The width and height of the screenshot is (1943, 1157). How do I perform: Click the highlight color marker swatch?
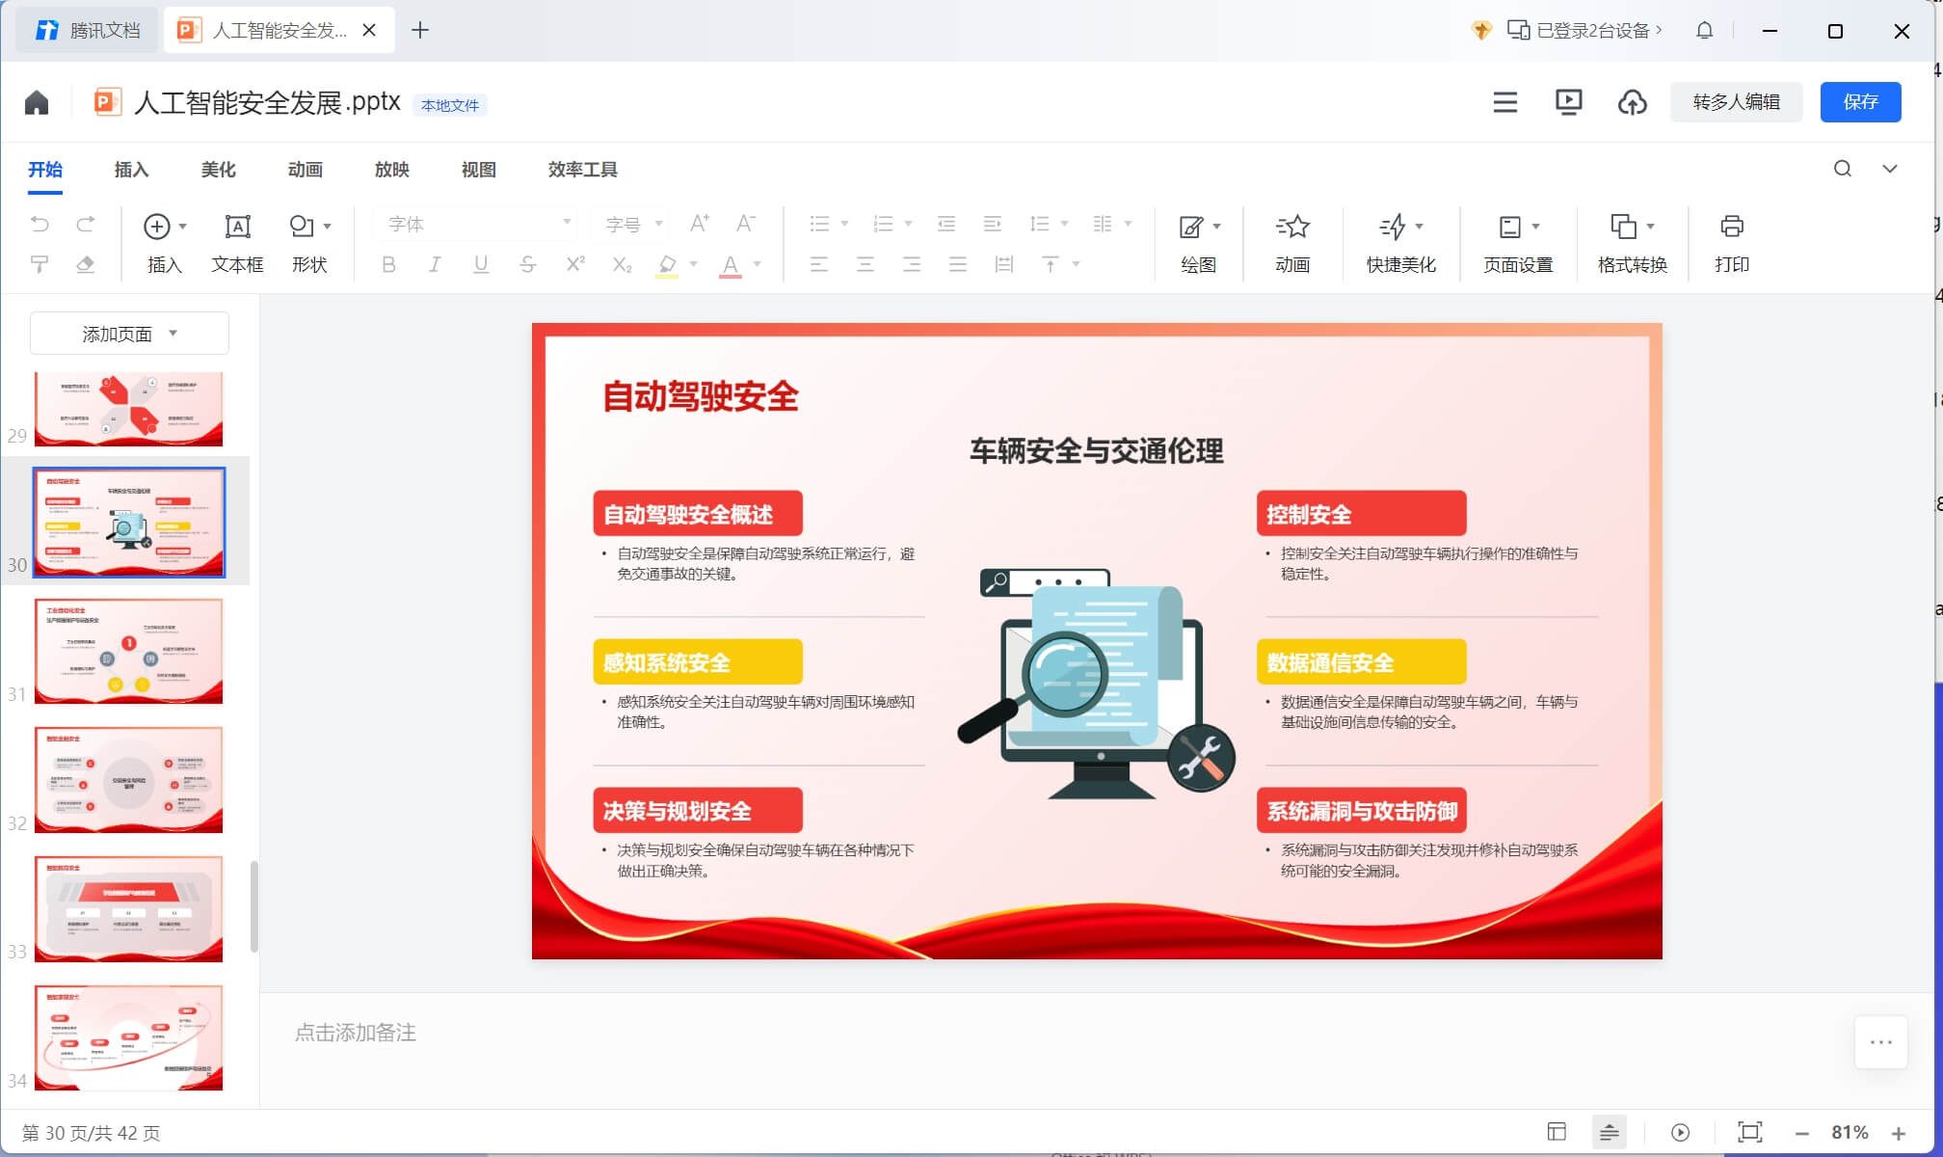tap(667, 264)
